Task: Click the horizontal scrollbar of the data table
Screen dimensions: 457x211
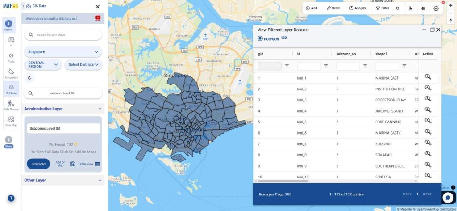Action: click(283, 181)
